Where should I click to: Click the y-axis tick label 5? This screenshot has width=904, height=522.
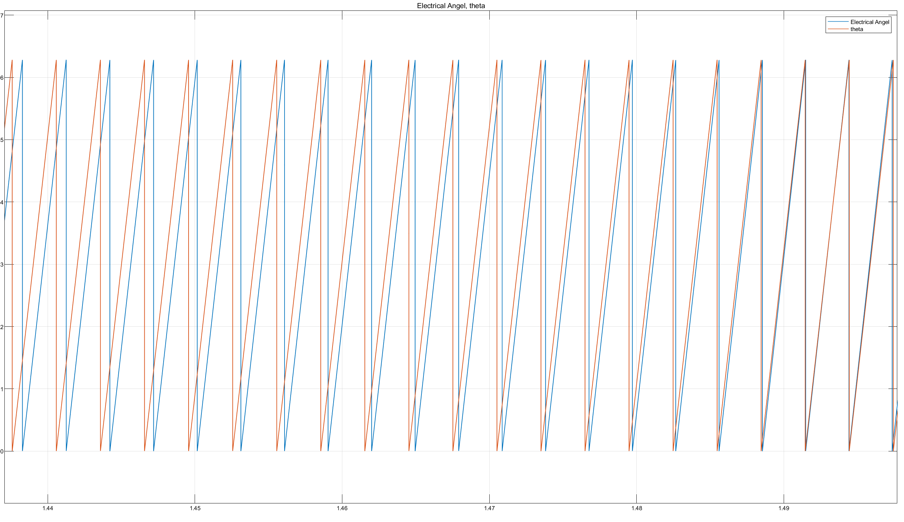coord(2,140)
